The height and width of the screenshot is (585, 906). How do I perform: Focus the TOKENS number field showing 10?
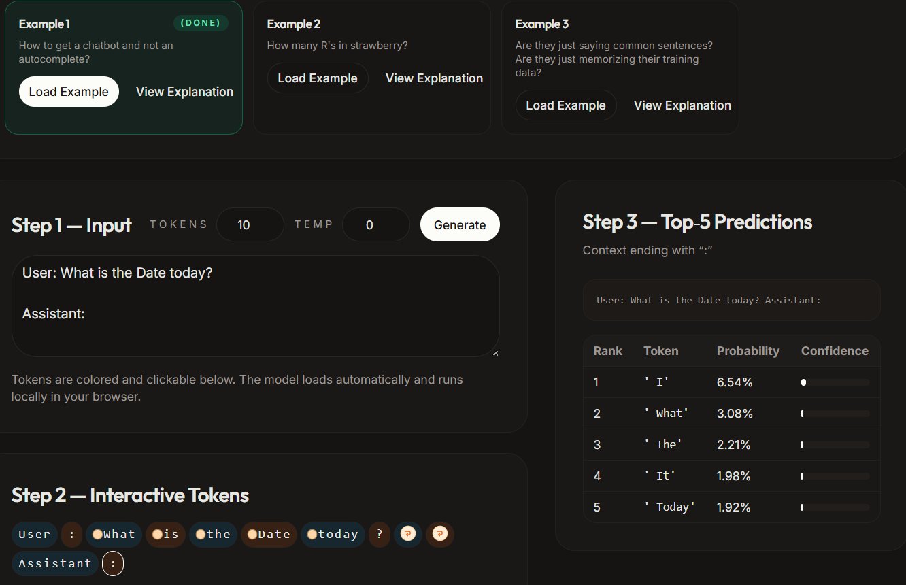tap(250, 224)
